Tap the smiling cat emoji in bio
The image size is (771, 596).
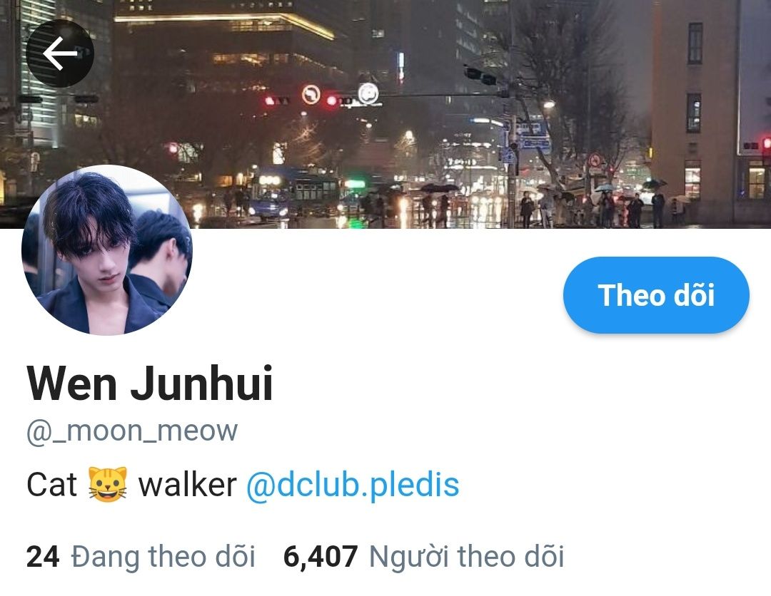coord(108,484)
